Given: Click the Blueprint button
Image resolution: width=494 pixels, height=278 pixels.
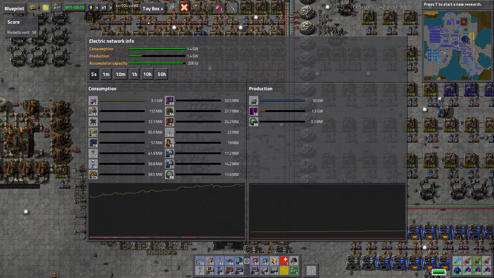Looking at the screenshot, I should click(x=14, y=8).
